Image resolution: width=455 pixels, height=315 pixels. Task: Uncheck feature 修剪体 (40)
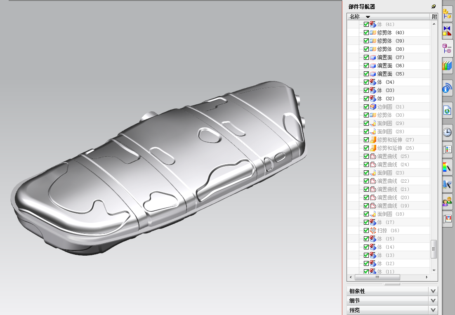click(366, 33)
